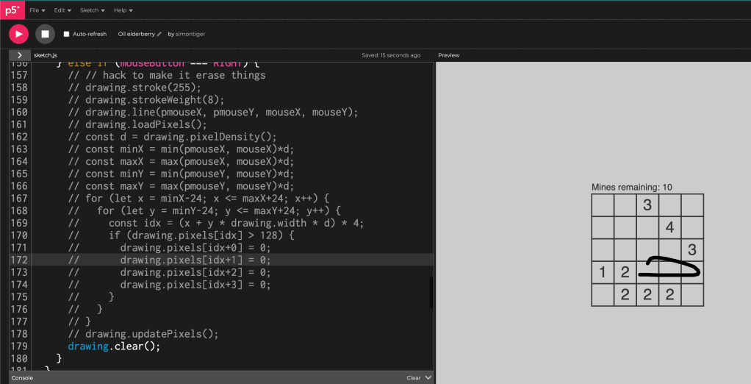The image size is (751, 384).
Task: Enable the Auto-refresh checkbox
Action: (x=66, y=34)
